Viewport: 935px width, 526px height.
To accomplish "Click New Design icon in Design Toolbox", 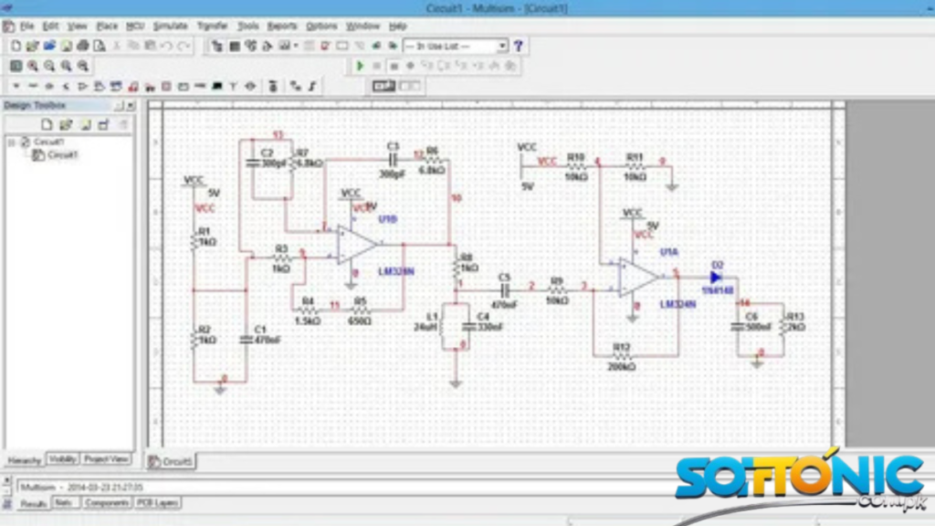I will tap(47, 124).
